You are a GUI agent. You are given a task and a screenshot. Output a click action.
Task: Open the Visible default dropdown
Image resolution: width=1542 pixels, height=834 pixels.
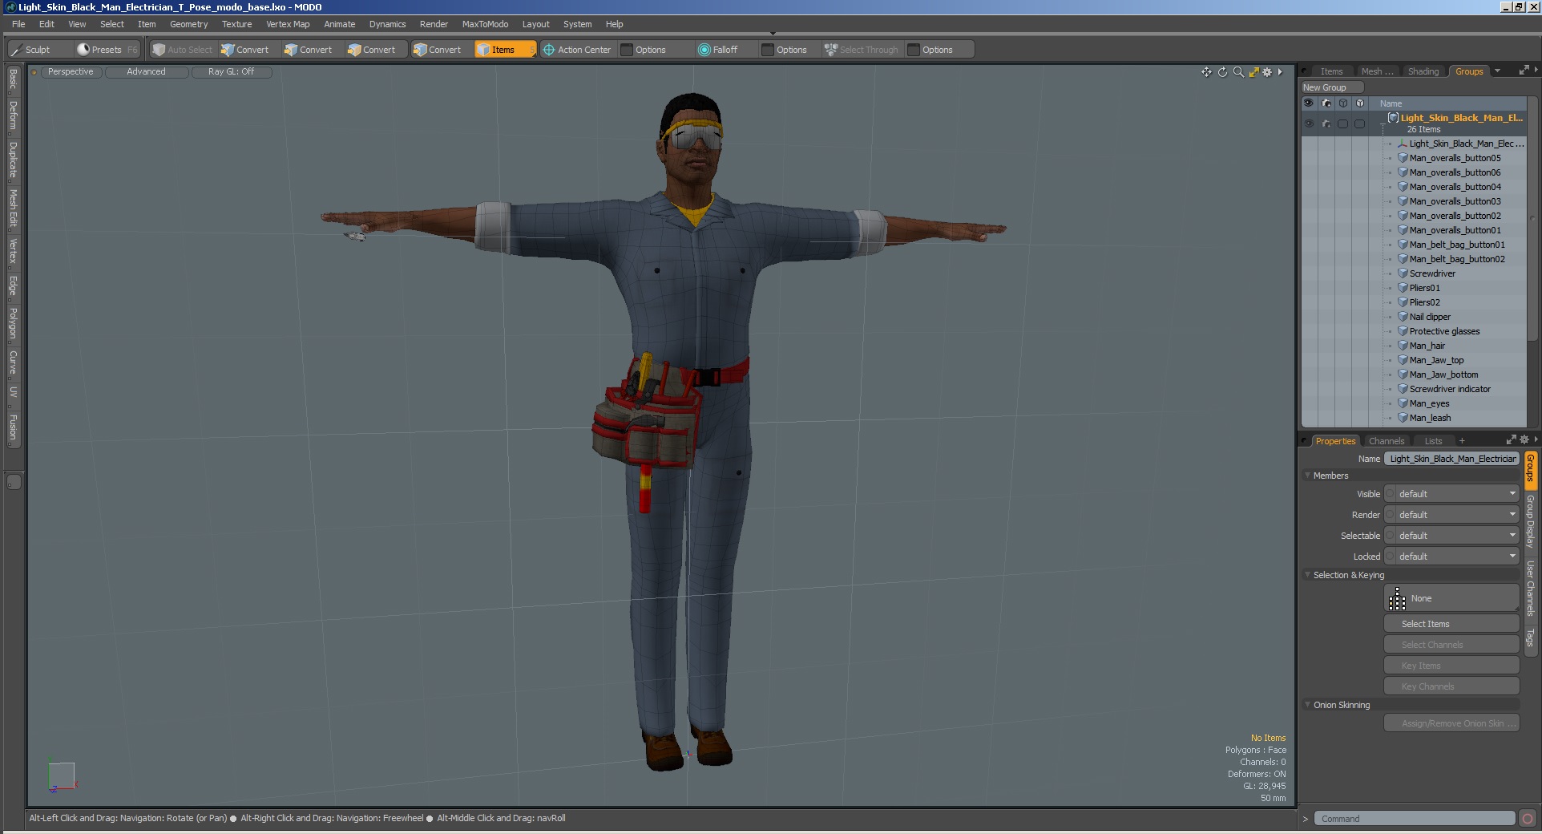click(1457, 494)
